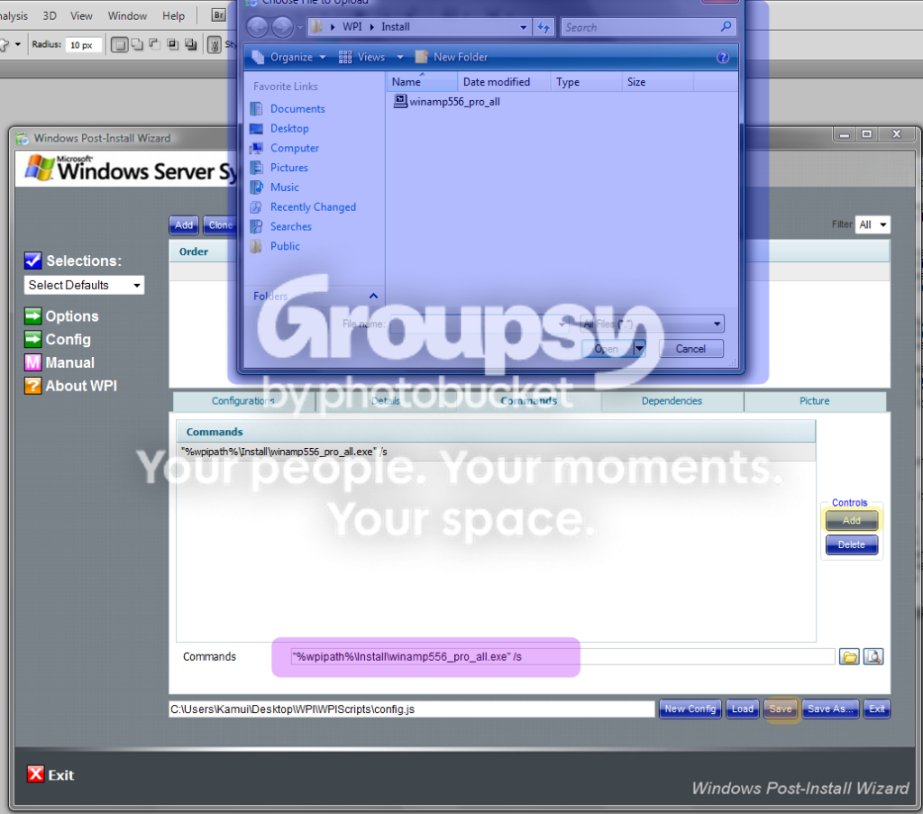Open the Views dropdown arrow

400,57
